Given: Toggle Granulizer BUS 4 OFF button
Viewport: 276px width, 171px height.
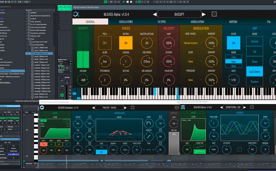Looking at the screenshot, I should (x=67, y=144).
